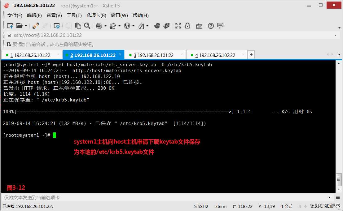Expand the file transfer dropdown arrow
The image size is (343, 211).
point(119,26)
